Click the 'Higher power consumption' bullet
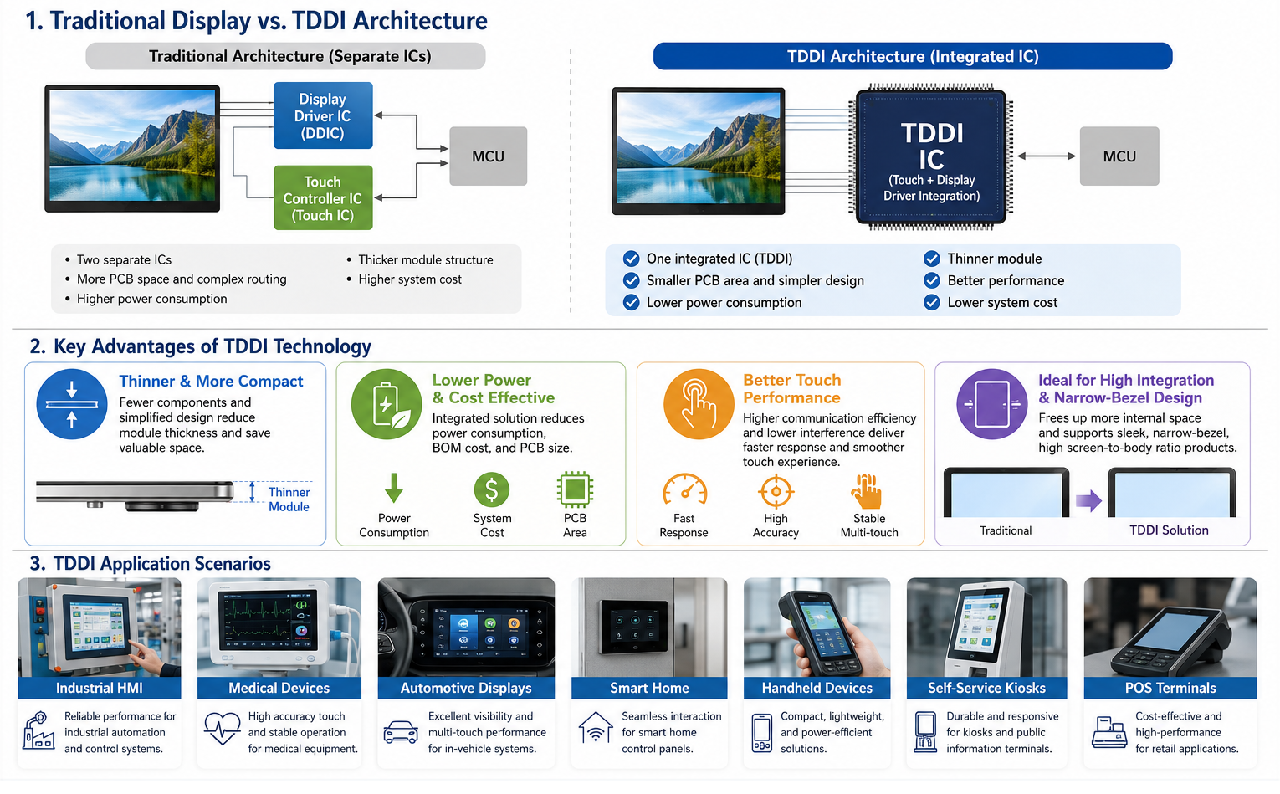1280x794 pixels. coord(151,299)
